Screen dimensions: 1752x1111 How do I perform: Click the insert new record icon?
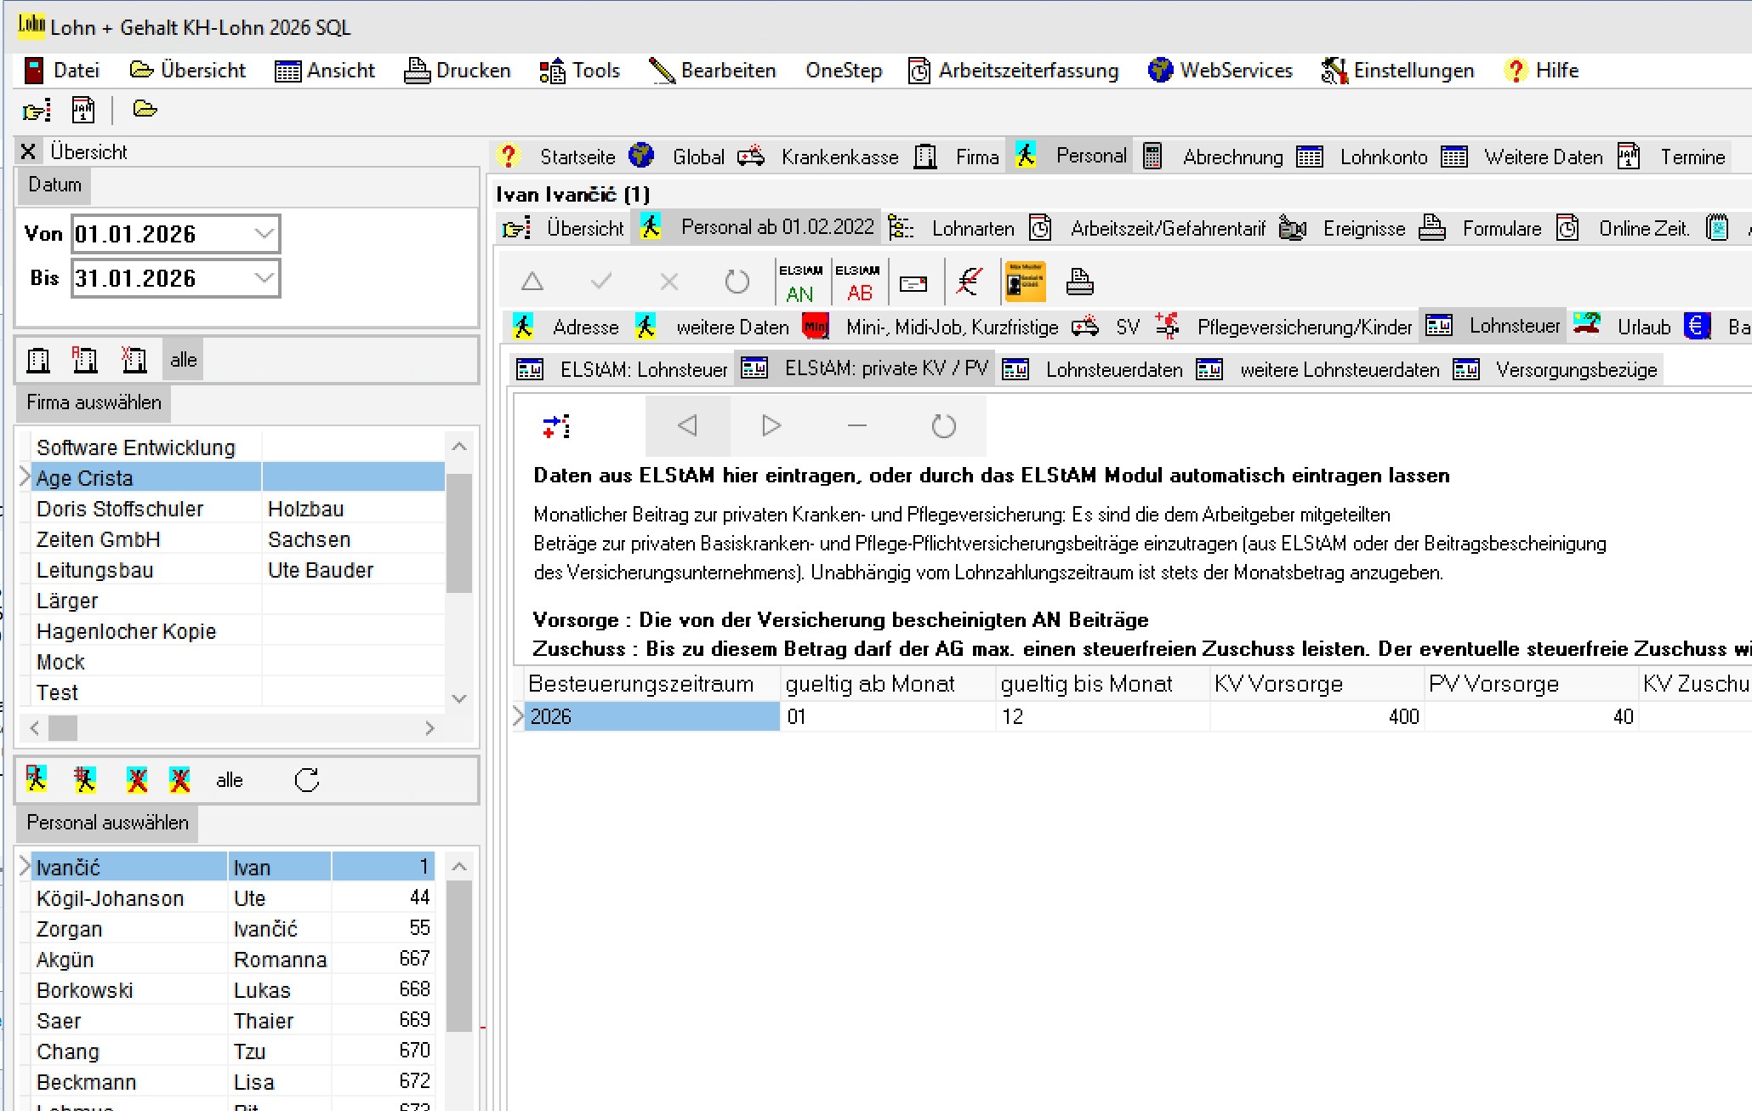point(556,425)
